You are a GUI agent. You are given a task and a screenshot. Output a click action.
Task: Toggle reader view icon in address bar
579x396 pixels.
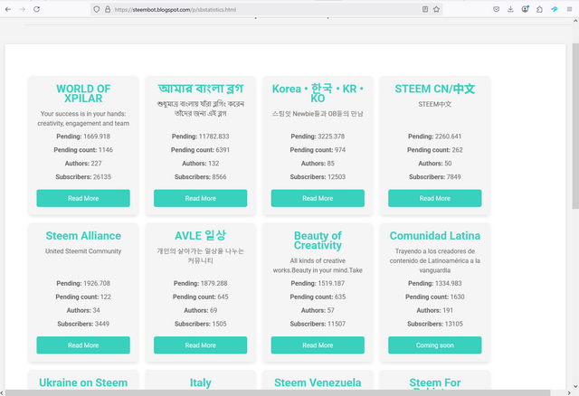point(425,10)
